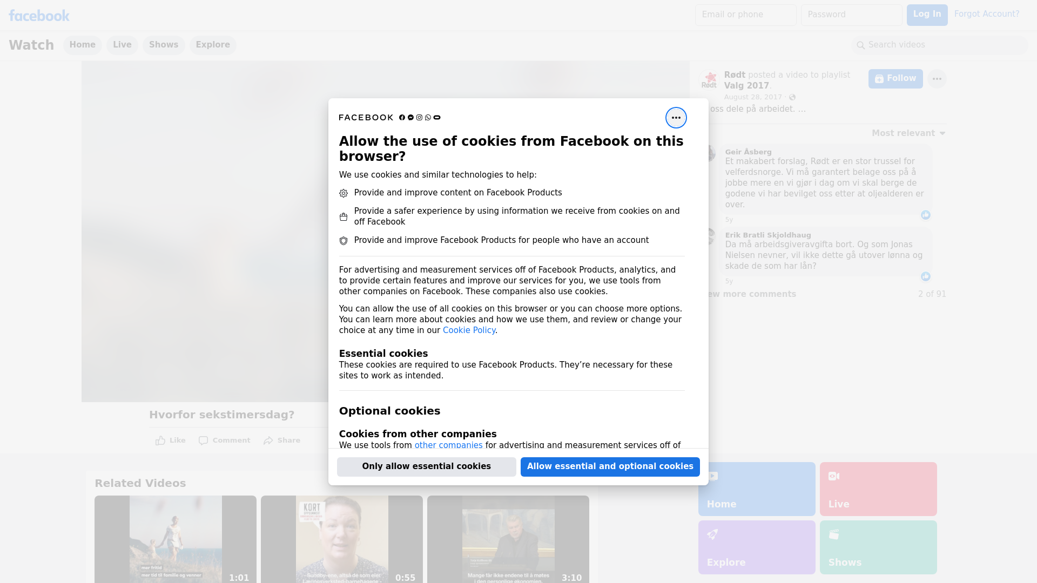Select the Live tab in Watch bar
This screenshot has height=583, width=1037.
(122, 45)
